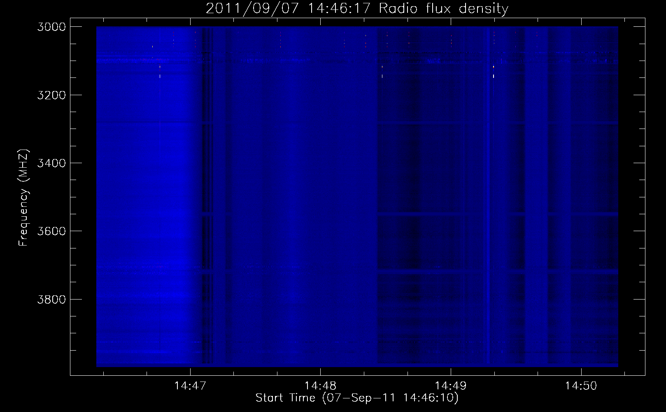Click the plot title '2011/09/07 14:46:17 Radio flux density'
666x412 pixels.
click(357, 8)
